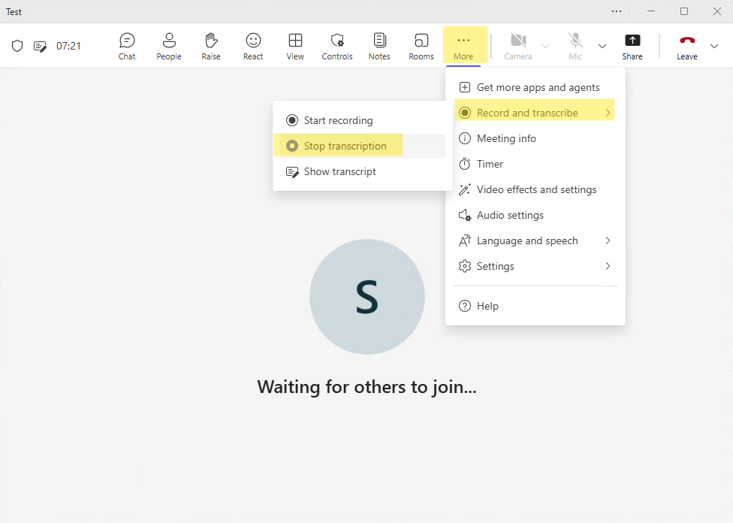Screen dimensions: 733x523
Task: Unmute the Mic
Action: (x=575, y=46)
